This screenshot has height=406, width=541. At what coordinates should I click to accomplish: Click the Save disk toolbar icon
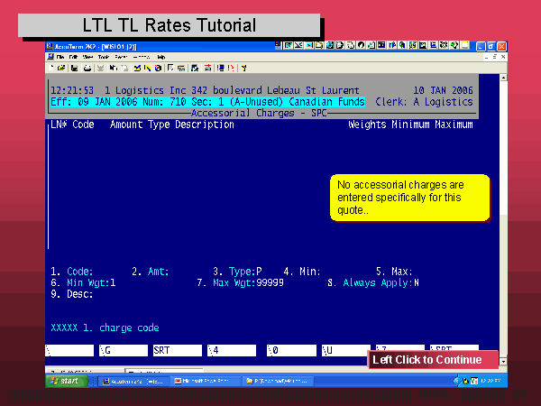point(72,68)
